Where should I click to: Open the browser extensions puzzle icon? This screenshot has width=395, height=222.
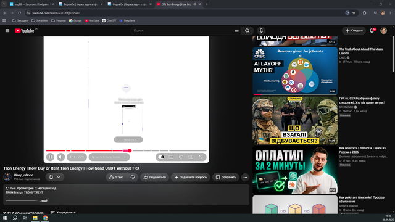click(364, 13)
